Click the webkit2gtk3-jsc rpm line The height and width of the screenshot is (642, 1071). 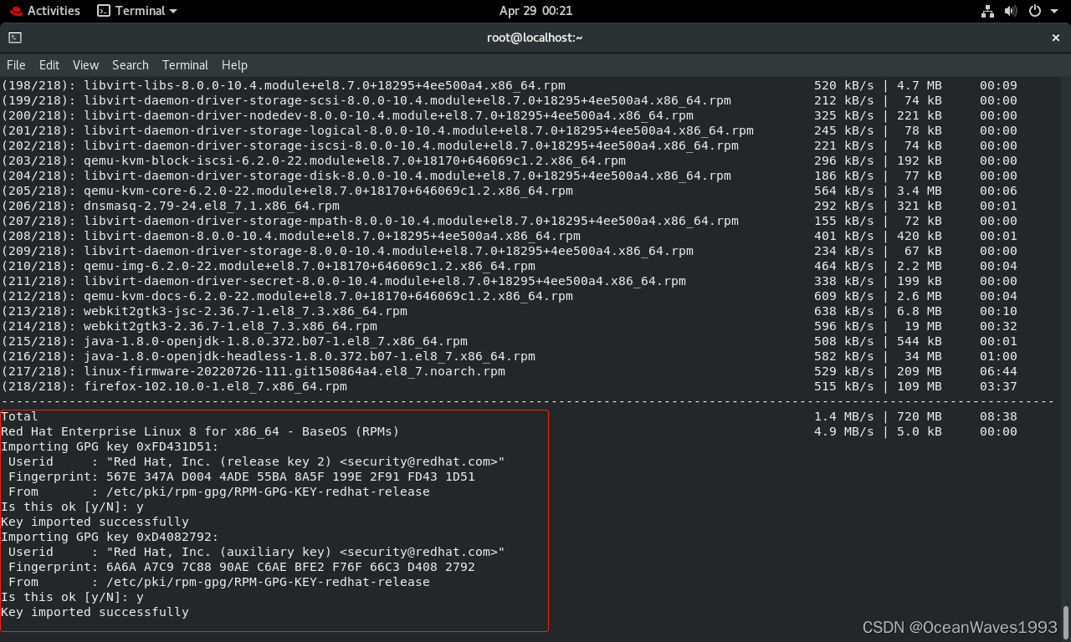[x=509, y=311]
